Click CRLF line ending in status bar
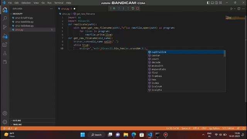This screenshot has width=247, height=139. click(204, 128)
